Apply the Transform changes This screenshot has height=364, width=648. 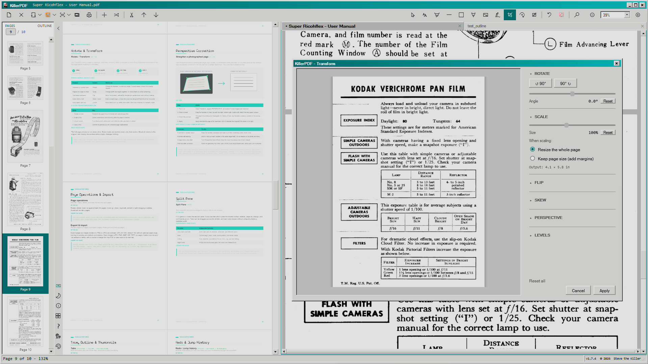tap(604, 290)
